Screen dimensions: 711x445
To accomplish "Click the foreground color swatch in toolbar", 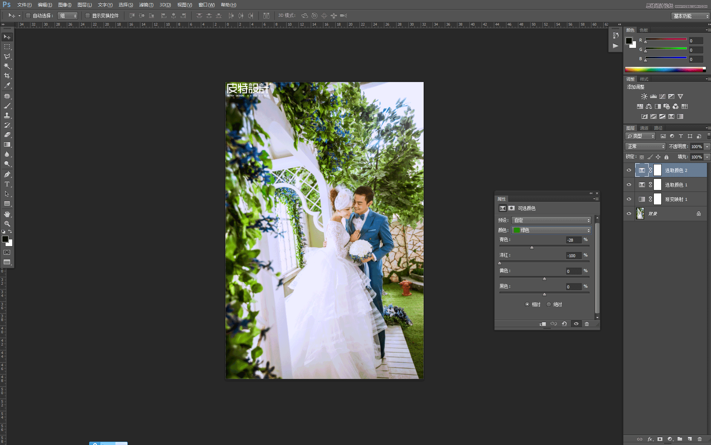I will (5, 239).
